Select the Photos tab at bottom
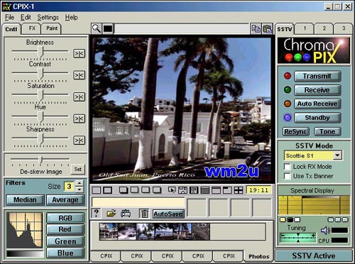 (259, 256)
